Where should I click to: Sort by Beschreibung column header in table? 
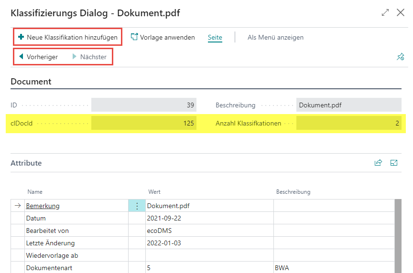coord(293,192)
